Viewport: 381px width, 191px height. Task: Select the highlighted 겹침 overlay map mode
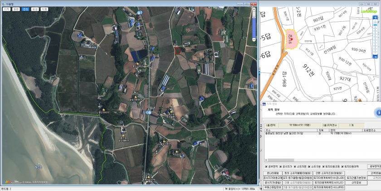click(25, 9)
